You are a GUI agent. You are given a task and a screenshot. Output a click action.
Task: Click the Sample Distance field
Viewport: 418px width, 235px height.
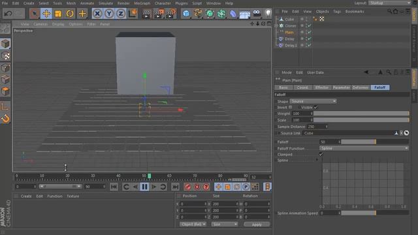click(317, 127)
